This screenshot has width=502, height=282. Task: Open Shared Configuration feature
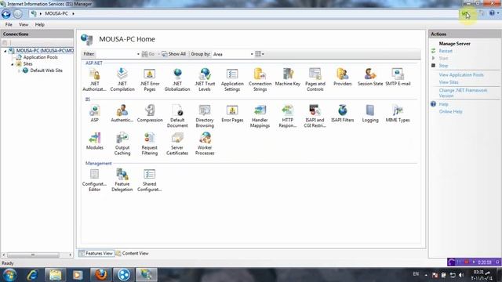coord(150,180)
